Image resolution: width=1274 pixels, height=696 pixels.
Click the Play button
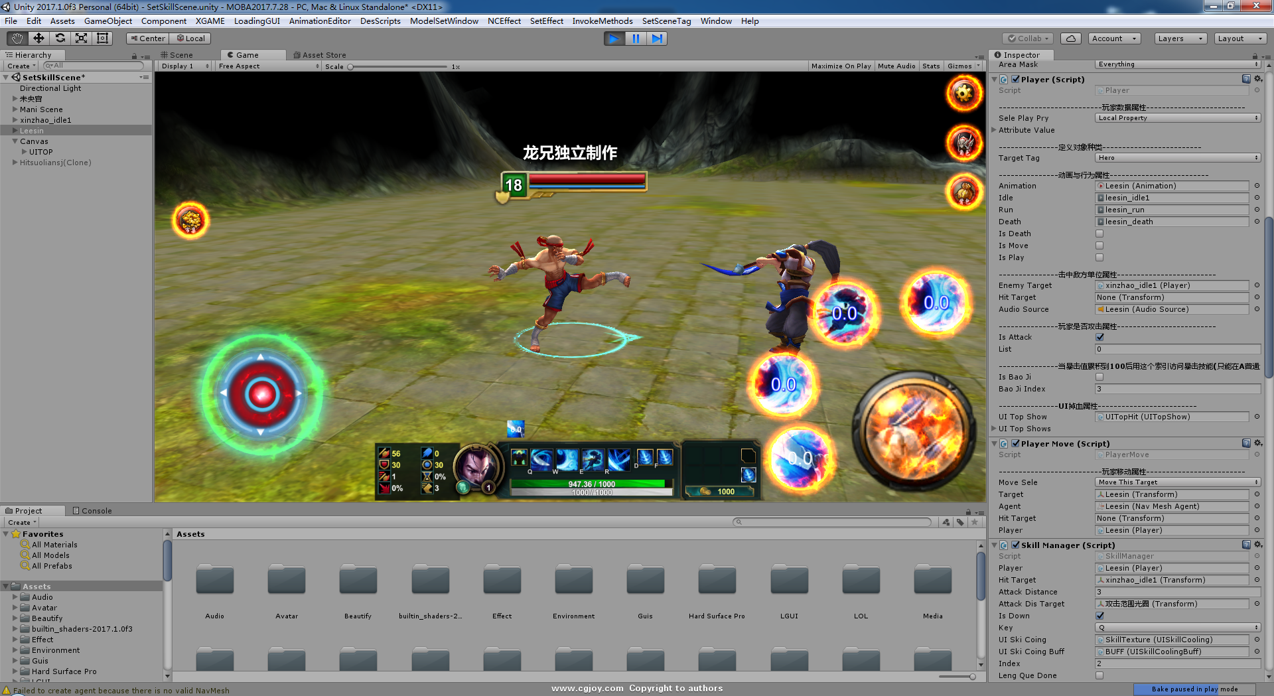point(614,38)
